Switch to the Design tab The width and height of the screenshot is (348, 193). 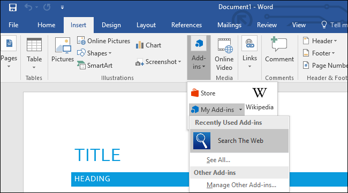[111, 25]
